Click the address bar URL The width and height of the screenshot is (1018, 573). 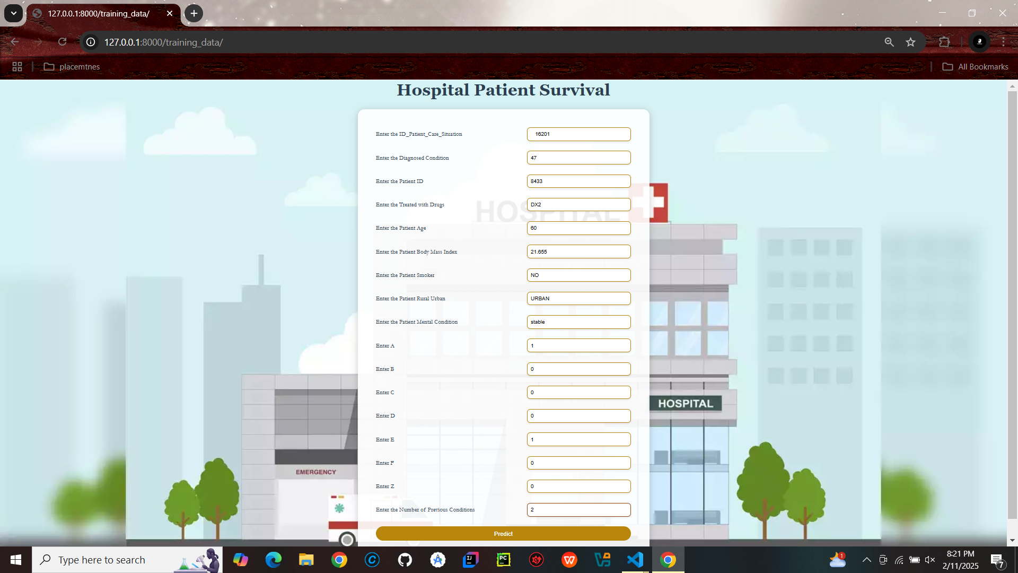[163, 42]
